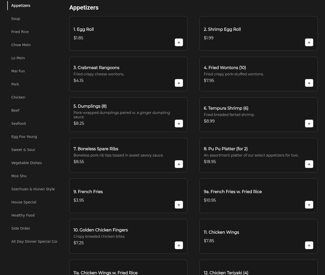Viewport: 325px width, 275px height.
Task: View the Seafood menu section
Action: (18, 124)
